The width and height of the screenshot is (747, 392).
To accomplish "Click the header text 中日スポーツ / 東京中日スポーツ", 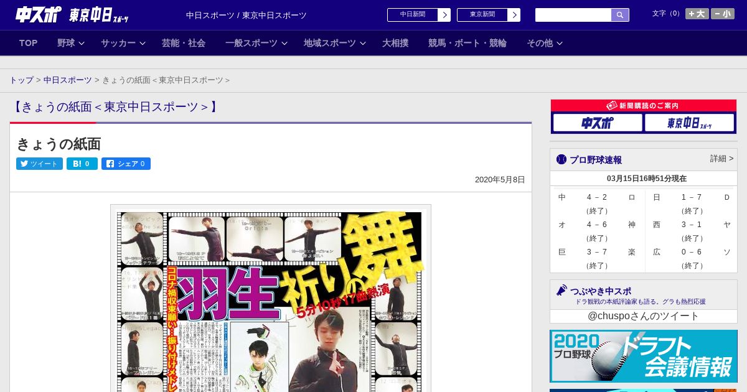I will point(247,15).
